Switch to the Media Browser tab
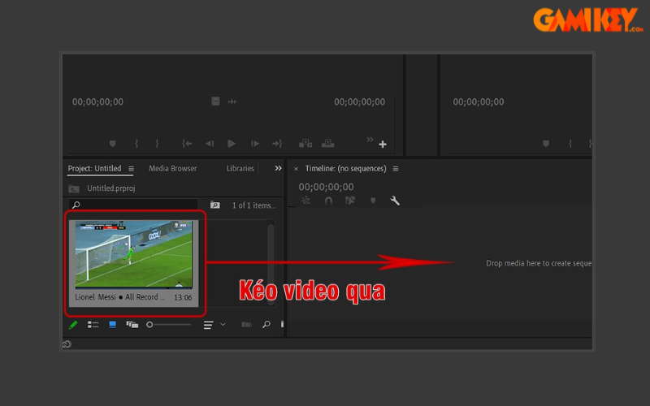650x406 pixels. [173, 169]
